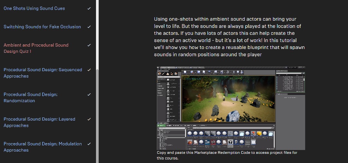Viewport: 348px width, 163px height.
Task: Open Procedural Sound Design: Layered Approaches lesson
Action: pos(39,122)
